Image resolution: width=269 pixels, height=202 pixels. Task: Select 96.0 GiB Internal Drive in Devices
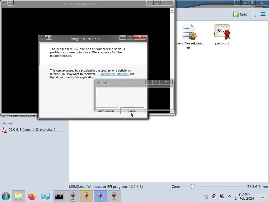(x=34, y=129)
